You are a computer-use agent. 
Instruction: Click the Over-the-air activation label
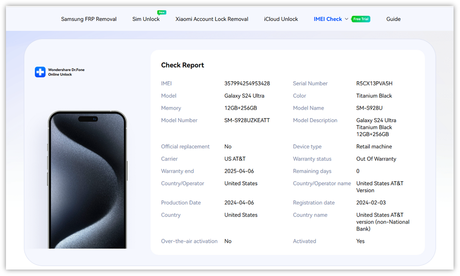pyautogui.click(x=189, y=241)
